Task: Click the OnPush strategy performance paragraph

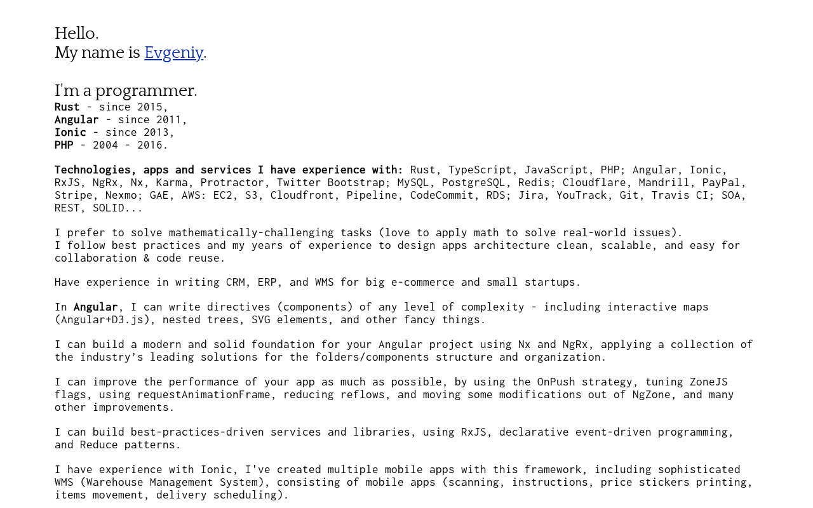Action: (x=394, y=394)
